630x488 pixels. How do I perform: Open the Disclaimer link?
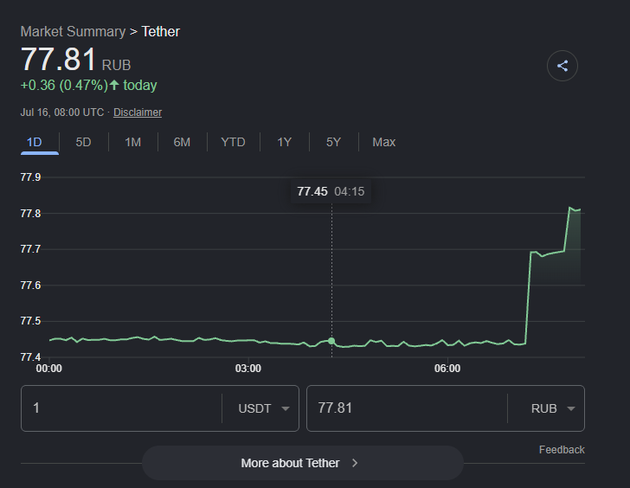[x=138, y=112]
